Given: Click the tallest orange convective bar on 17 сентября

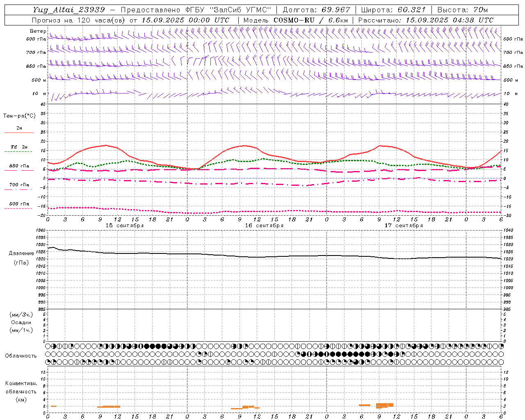Looking at the screenshot, I should (x=385, y=406).
